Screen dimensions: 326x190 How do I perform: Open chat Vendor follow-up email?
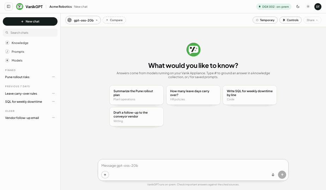tap(22, 118)
